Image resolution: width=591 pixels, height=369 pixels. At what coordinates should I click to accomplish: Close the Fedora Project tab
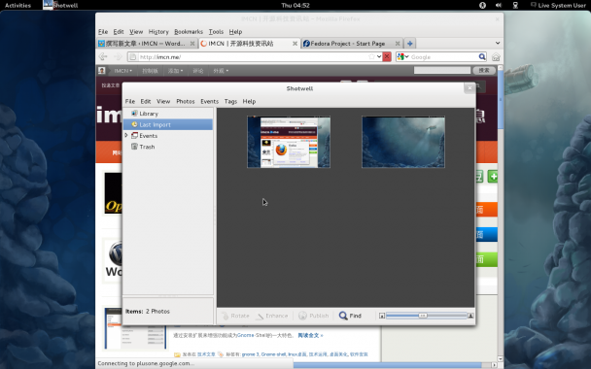(398, 44)
